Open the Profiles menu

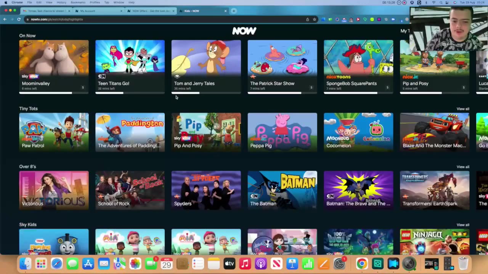click(95, 2)
